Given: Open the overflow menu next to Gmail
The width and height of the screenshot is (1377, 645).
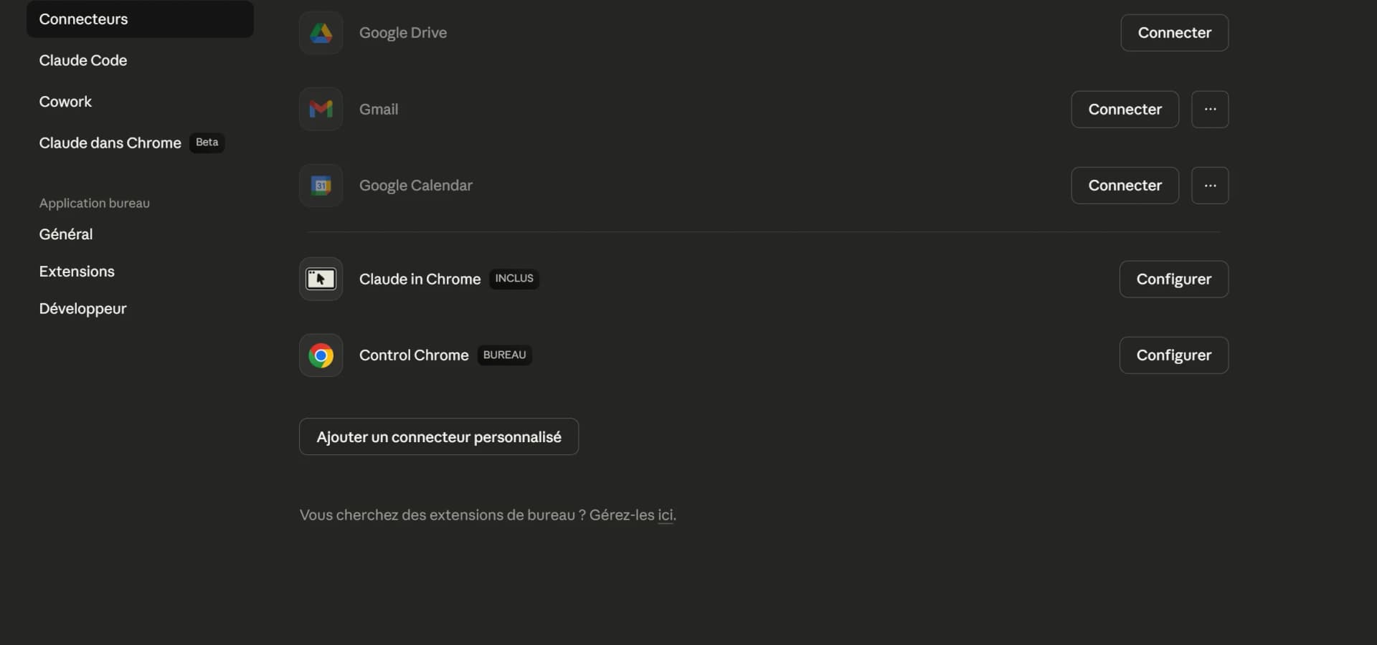Looking at the screenshot, I should (1210, 109).
